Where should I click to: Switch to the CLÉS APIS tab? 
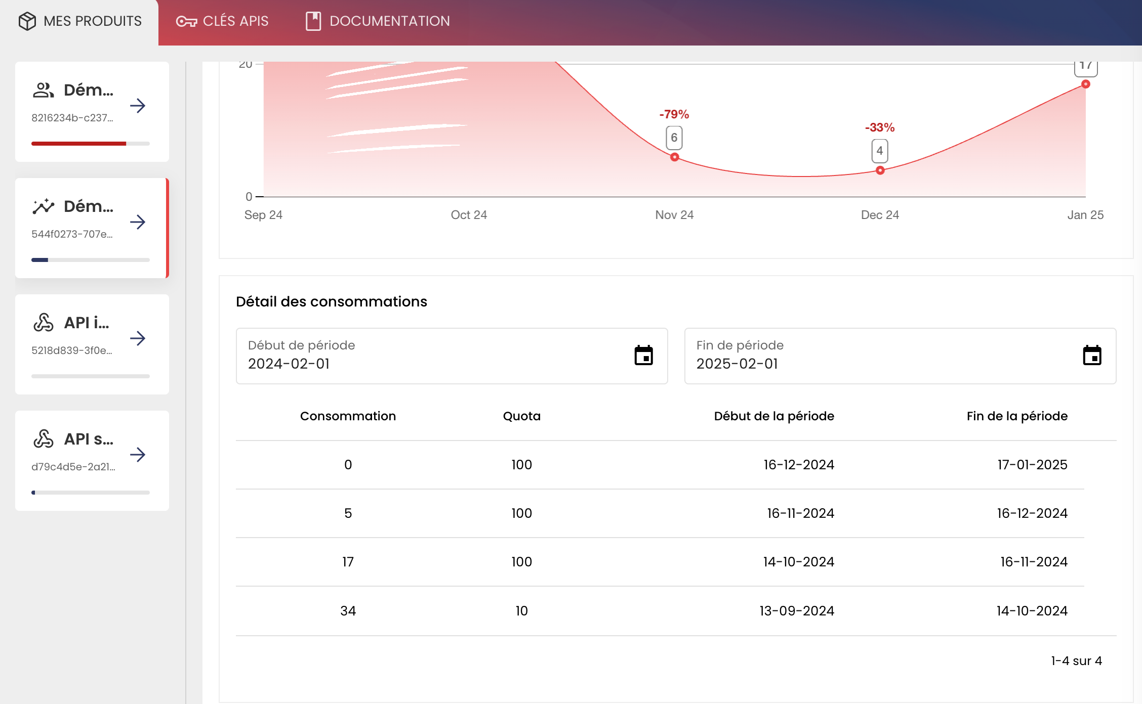coord(222,21)
